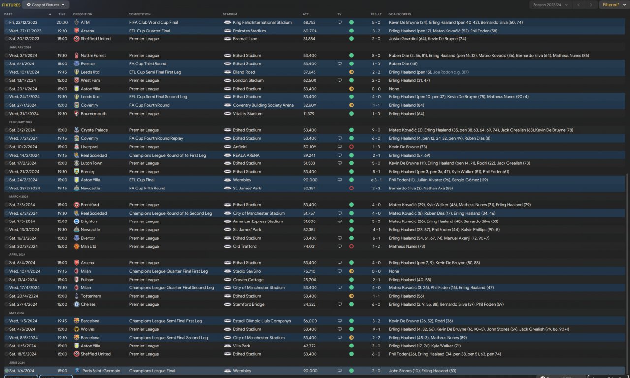Click the Tottenham club badge

[x=76, y=296]
